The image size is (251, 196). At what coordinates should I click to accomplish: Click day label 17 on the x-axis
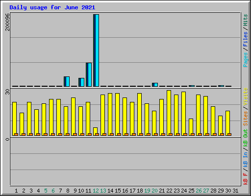(132, 191)
